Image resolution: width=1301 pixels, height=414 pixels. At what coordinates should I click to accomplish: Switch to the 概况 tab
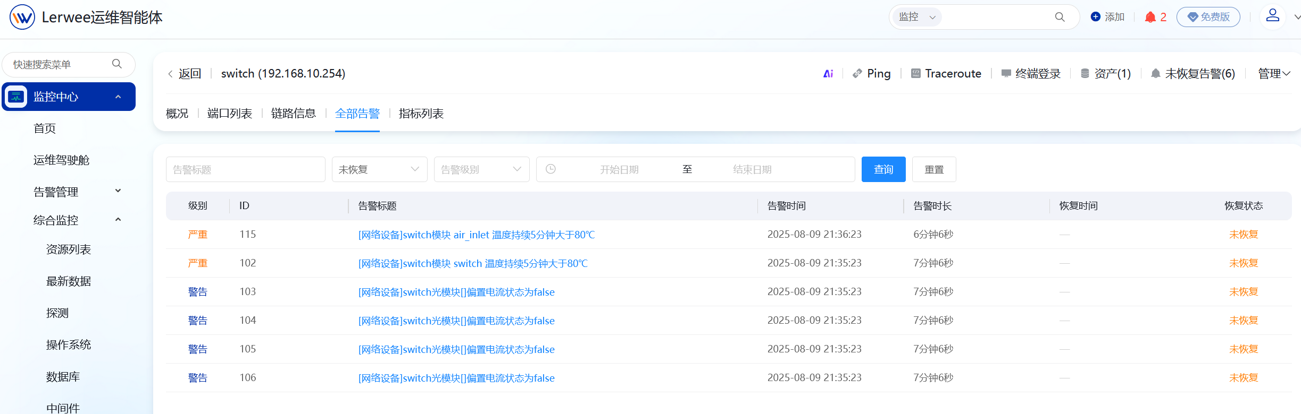177,114
